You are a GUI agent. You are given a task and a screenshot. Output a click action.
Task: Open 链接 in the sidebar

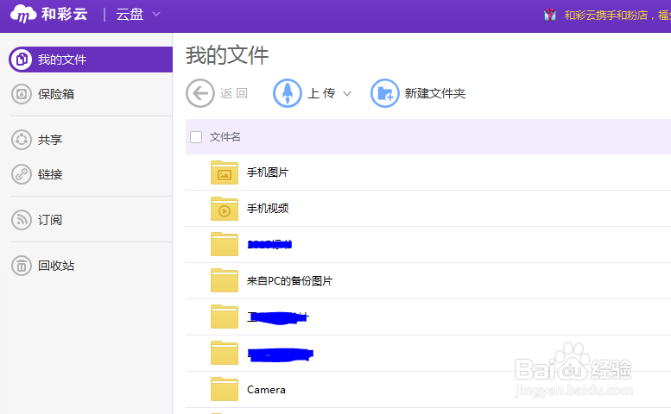49,174
